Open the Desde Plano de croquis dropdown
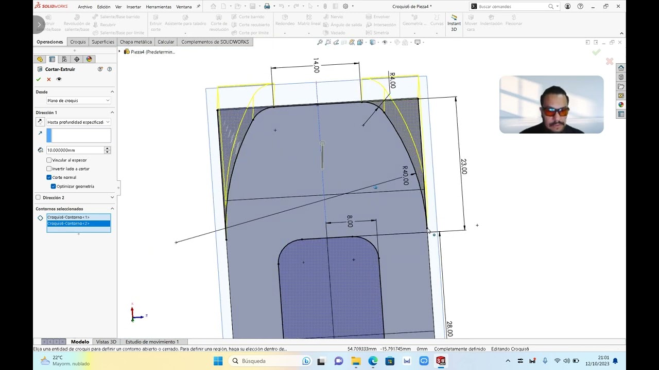This screenshot has height=370, width=659. (78, 101)
